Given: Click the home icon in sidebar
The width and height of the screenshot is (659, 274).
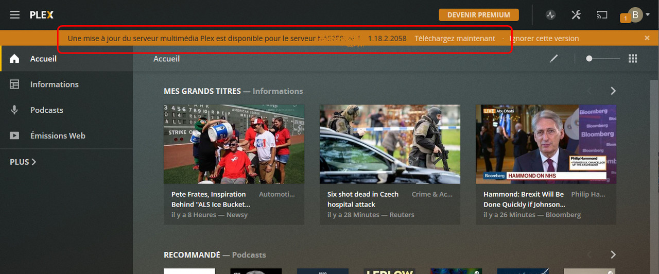Looking at the screenshot, I should pos(14,59).
